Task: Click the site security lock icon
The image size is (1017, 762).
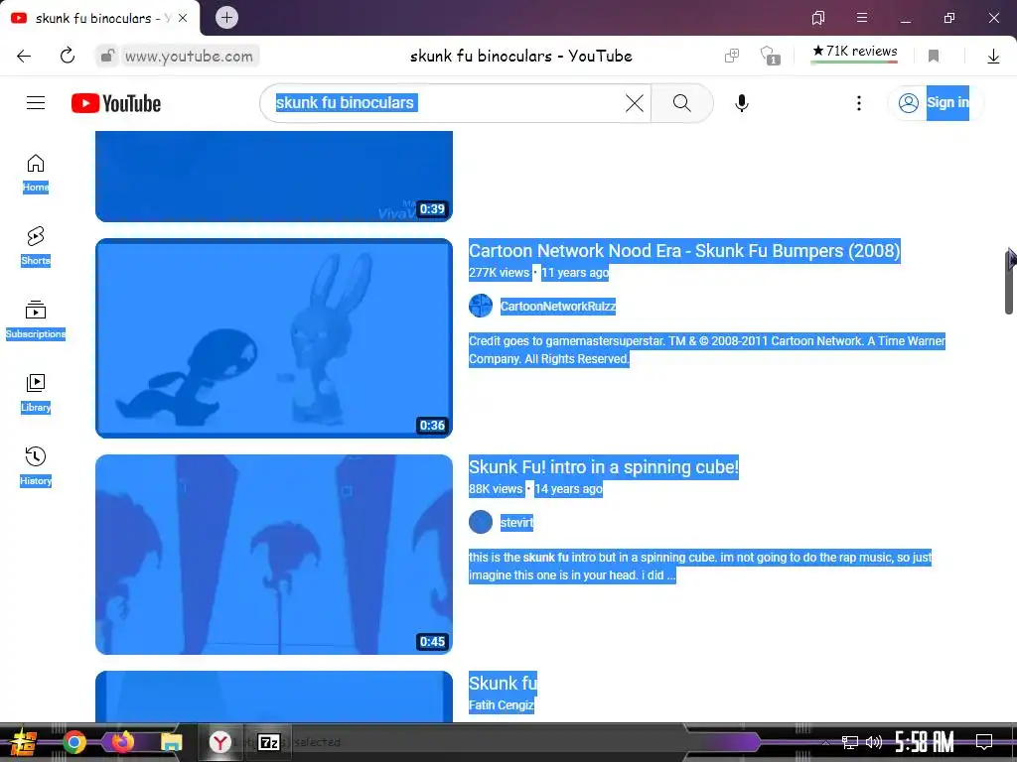Action: [107, 56]
